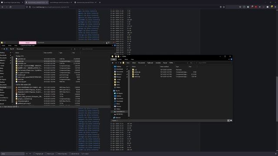
Task: Collapse Earlier this week group in Downloads
Action: [x=23, y=85]
